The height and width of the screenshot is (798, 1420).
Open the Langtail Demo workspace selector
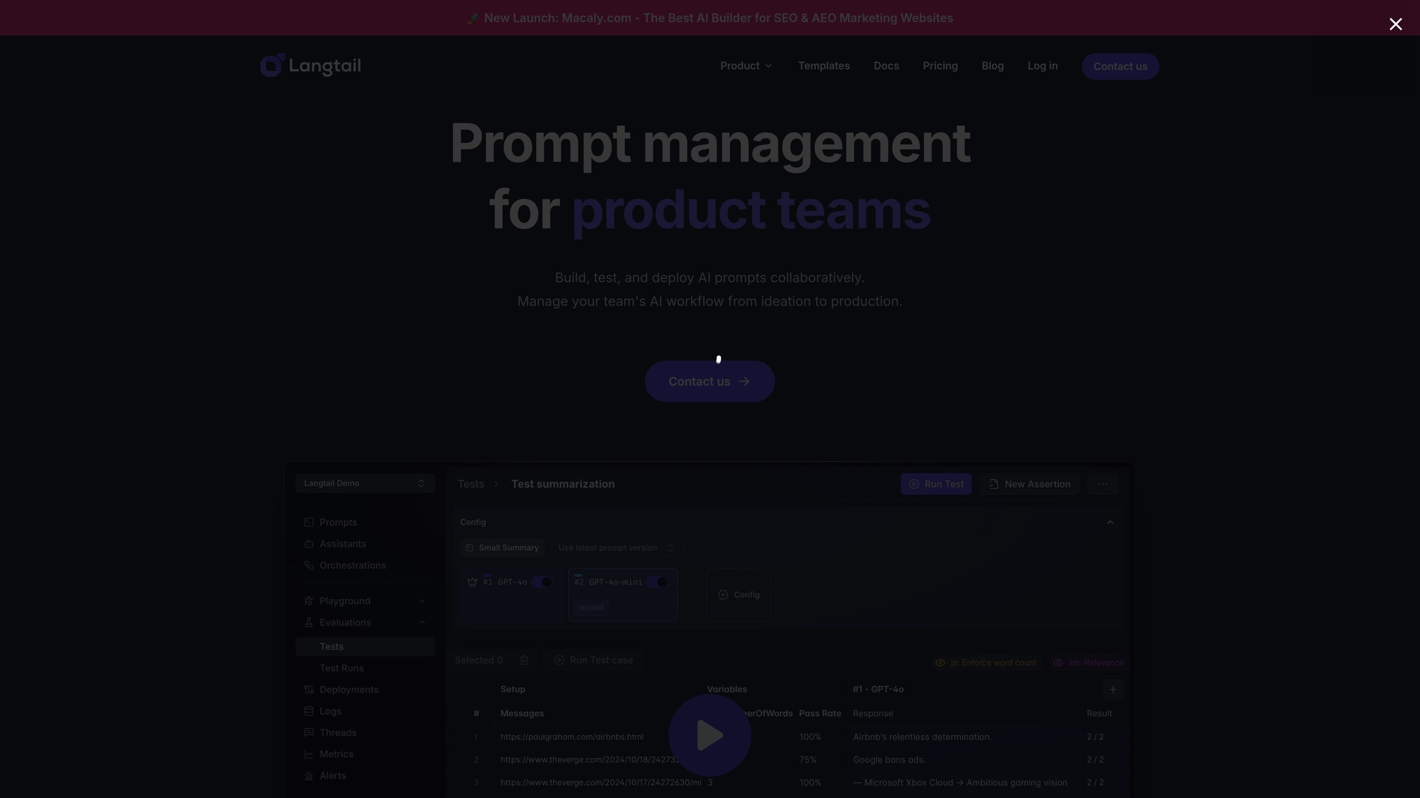click(365, 483)
